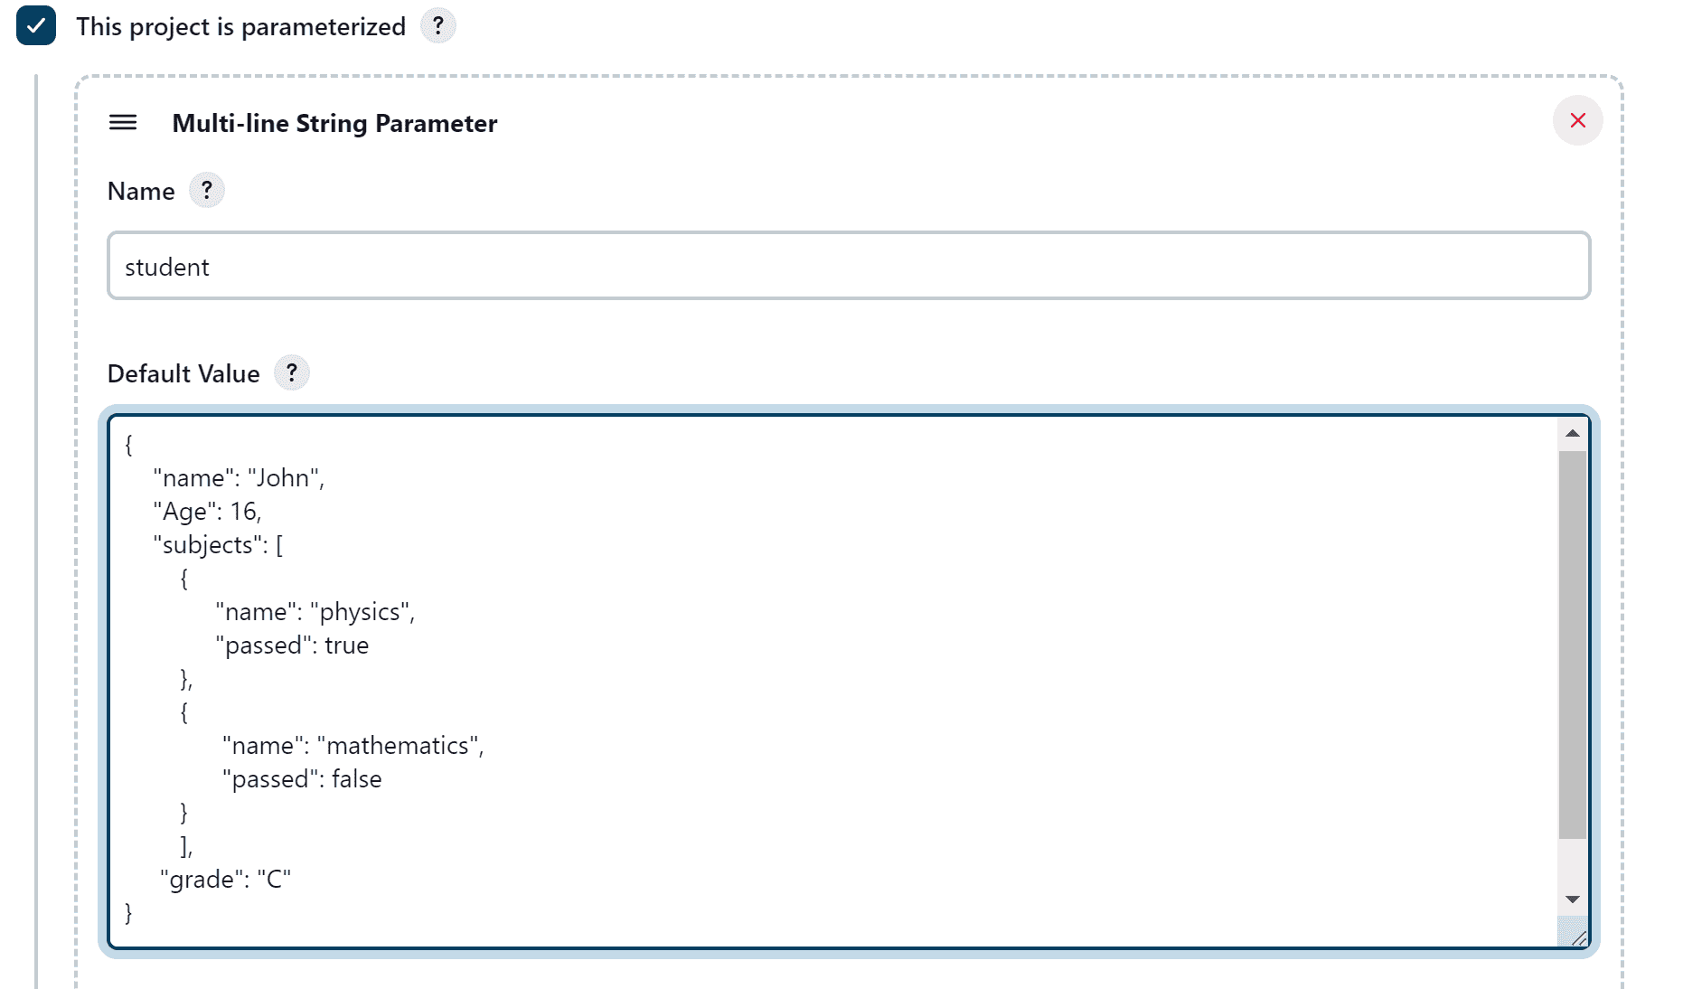Image resolution: width=1683 pixels, height=989 pixels.
Task: Click the 'This project is parameterized' text
Action: pos(240,26)
